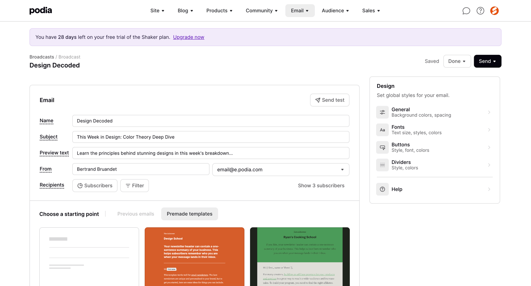Click the paper plane icon on Send test
This screenshot has width=531, height=286.
click(318, 100)
